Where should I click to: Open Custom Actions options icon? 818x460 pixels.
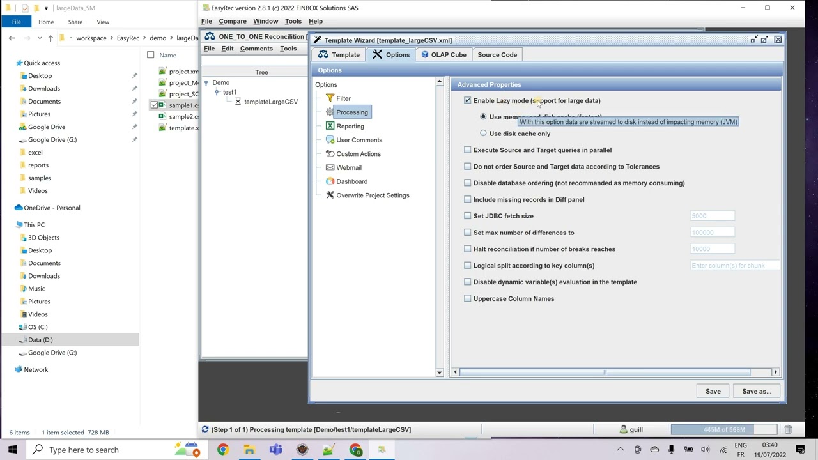pyautogui.click(x=330, y=154)
